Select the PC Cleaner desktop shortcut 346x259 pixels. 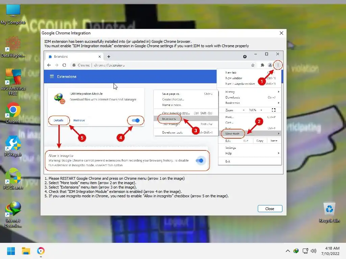tap(13, 179)
